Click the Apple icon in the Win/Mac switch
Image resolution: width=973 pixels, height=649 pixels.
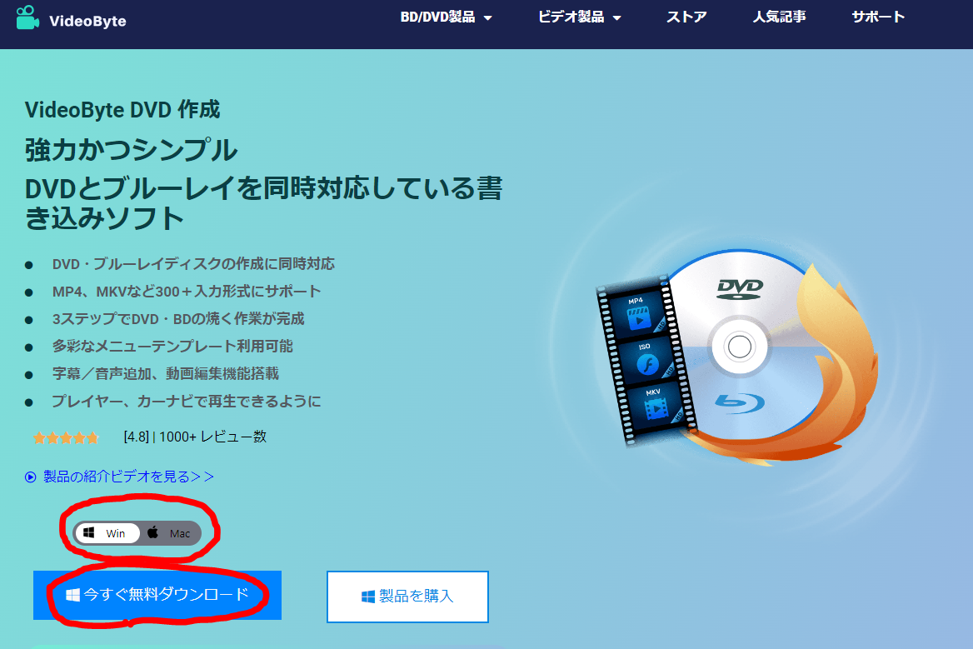152,532
